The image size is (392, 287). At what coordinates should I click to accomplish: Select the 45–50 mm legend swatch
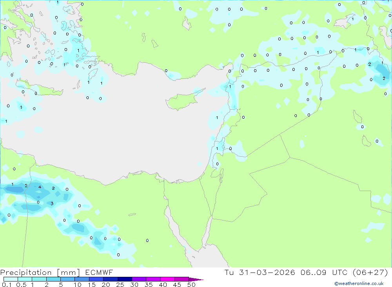tap(181, 279)
